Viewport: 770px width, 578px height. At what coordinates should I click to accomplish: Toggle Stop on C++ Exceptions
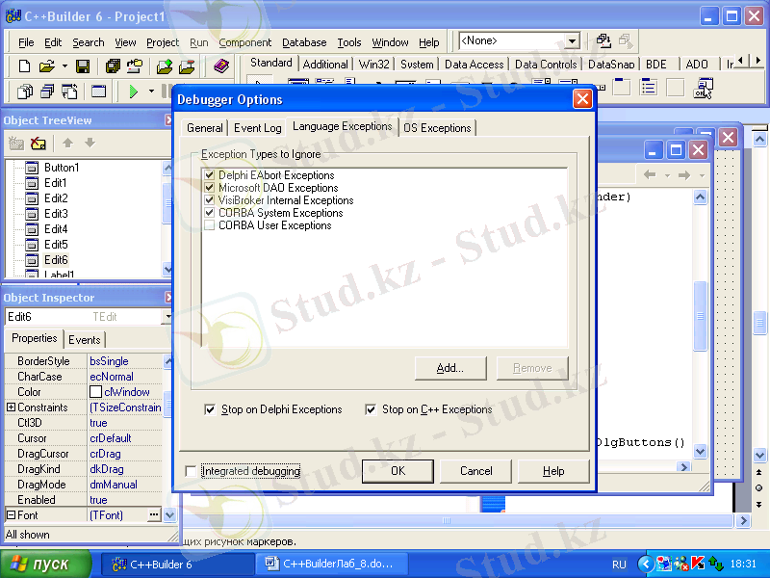pyautogui.click(x=371, y=408)
